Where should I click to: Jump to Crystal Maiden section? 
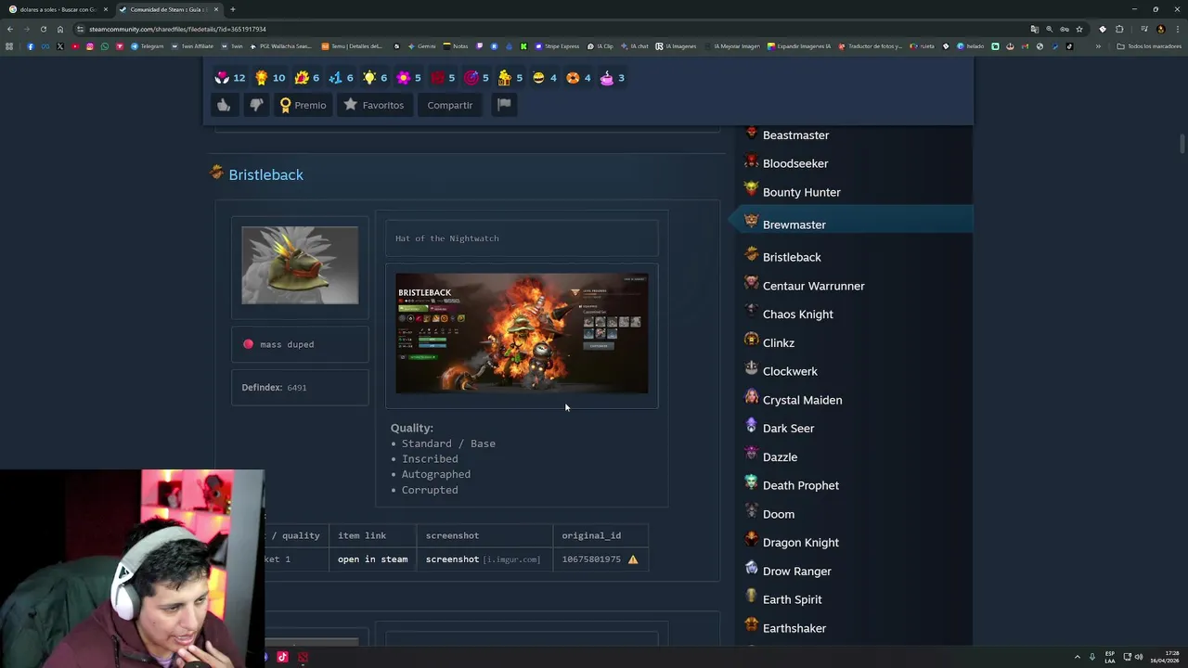802,400
